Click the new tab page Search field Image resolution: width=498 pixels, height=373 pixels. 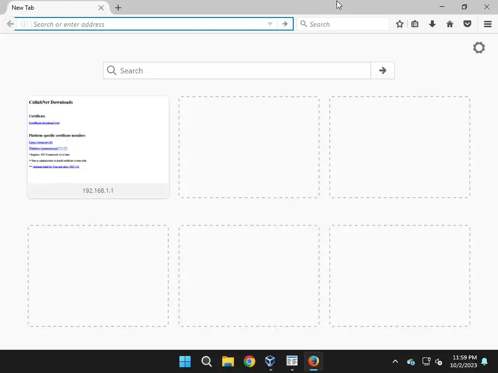coord(237,70)
